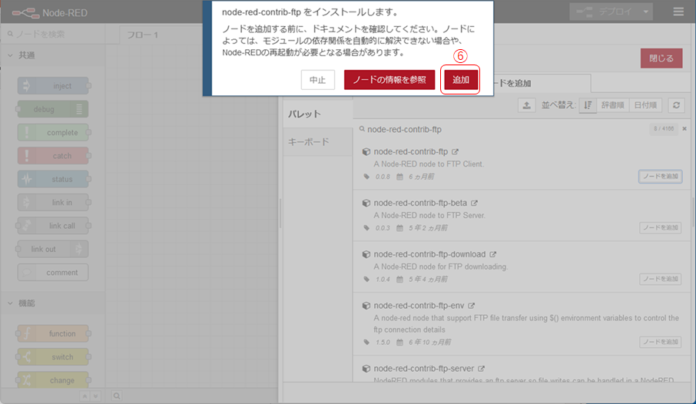Switch to the キーボード settings tab
The image size is (696, 404).
(x=307, y=142)
